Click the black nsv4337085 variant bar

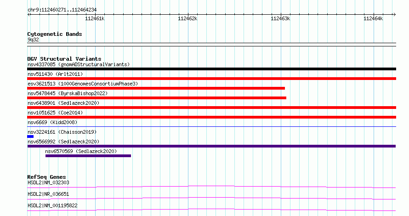point(211,69)
